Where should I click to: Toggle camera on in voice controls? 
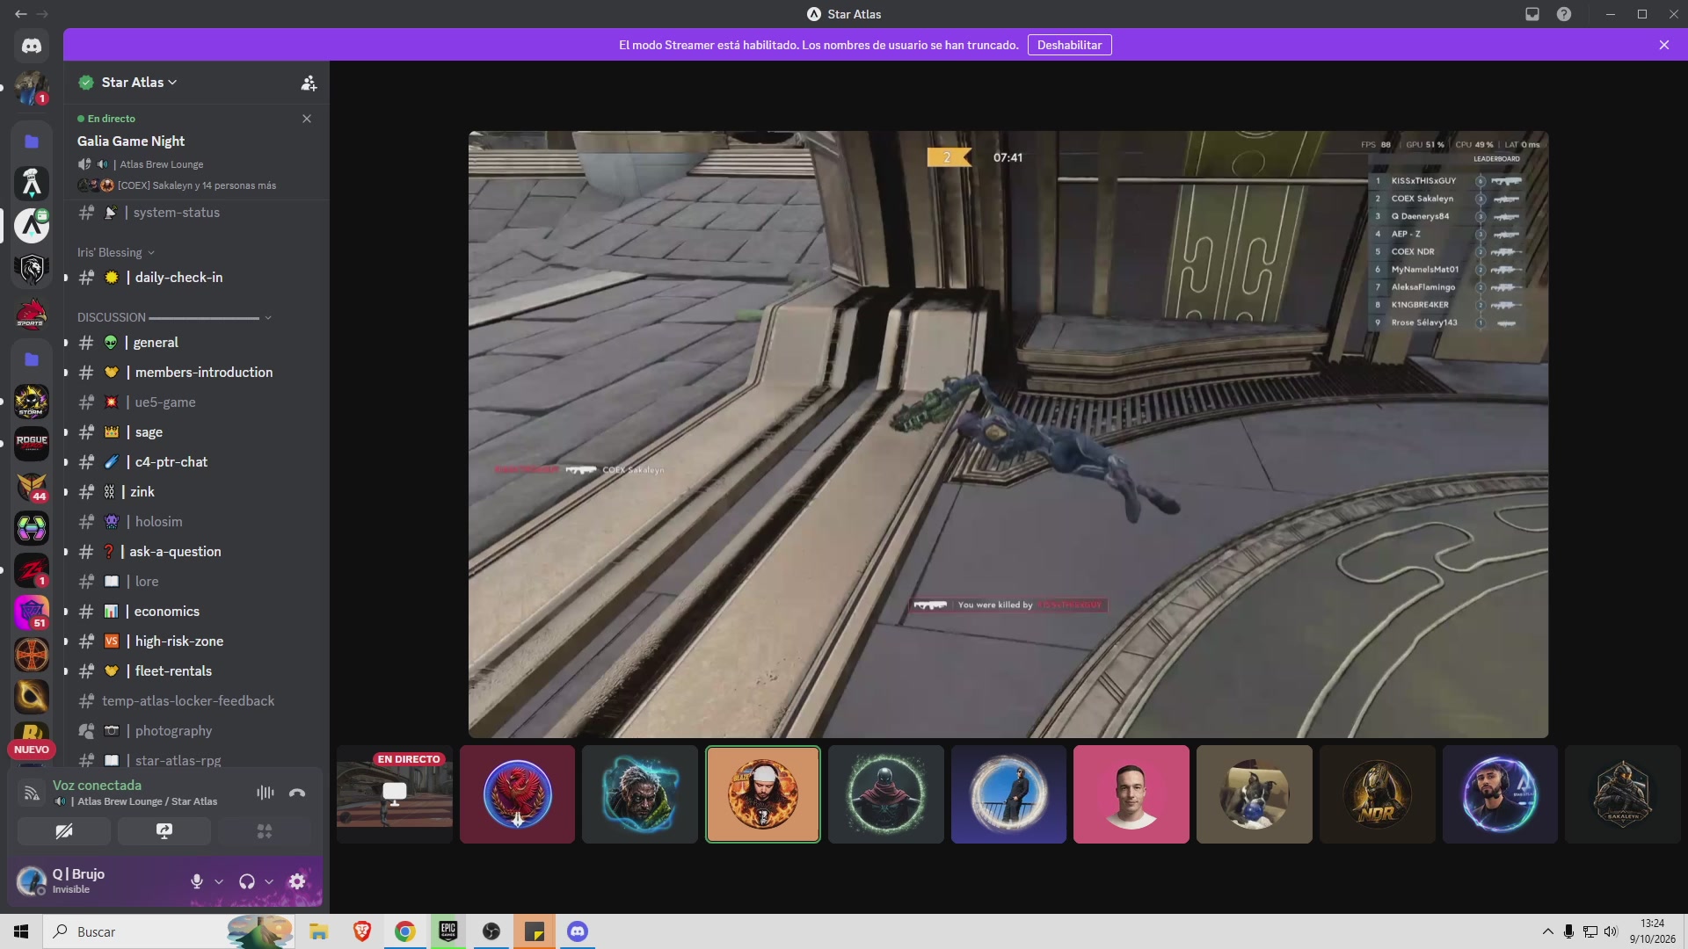tap(64, 831)
